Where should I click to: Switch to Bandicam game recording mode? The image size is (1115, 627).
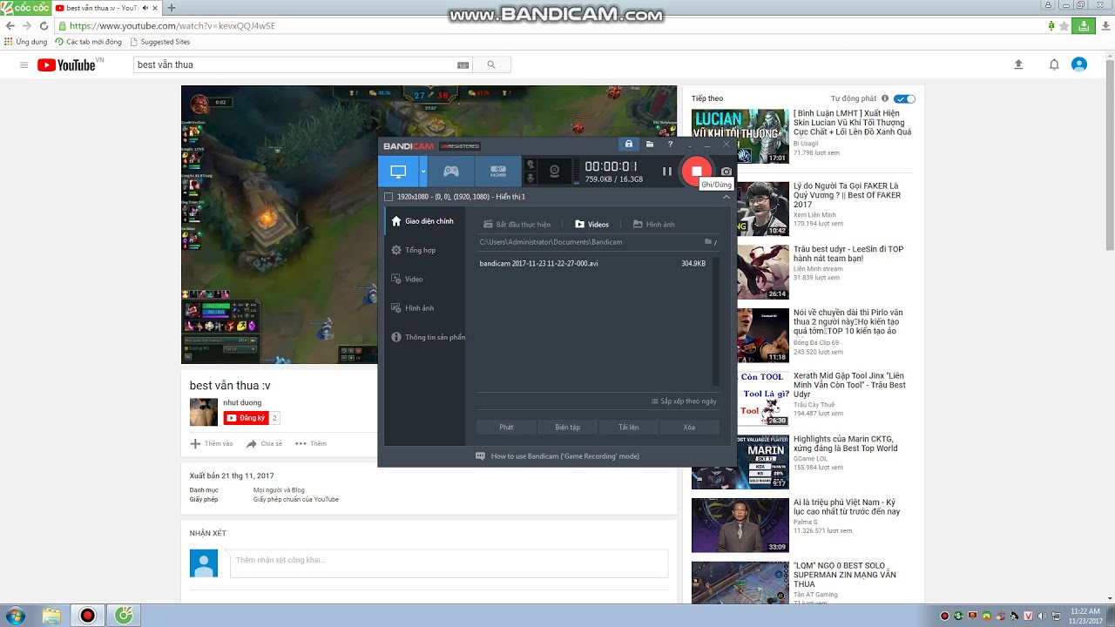point(450,172)
